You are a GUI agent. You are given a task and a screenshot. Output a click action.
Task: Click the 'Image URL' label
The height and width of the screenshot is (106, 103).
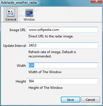click(18, 30)
